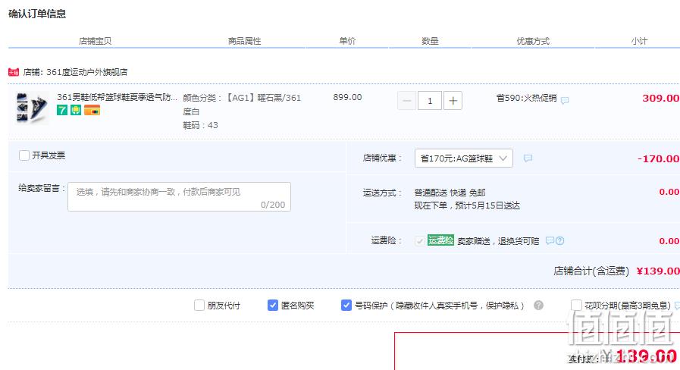Increase quantity with the plus button
Viewport: 680px width, 370px height.
point(453,101)
